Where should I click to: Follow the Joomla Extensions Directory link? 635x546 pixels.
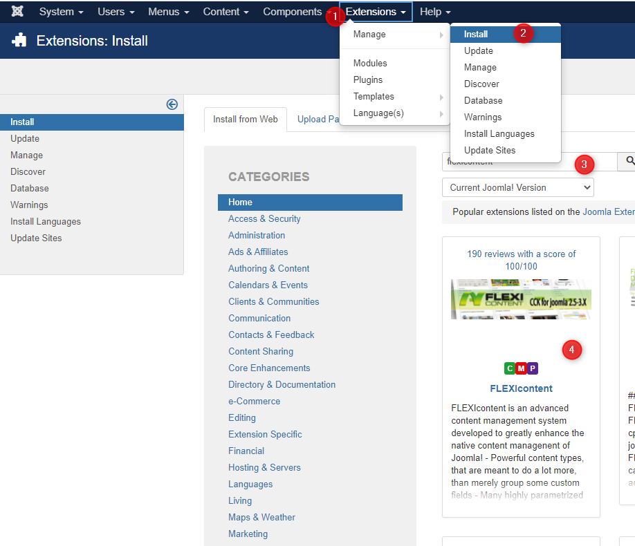(x=609, y=212)
